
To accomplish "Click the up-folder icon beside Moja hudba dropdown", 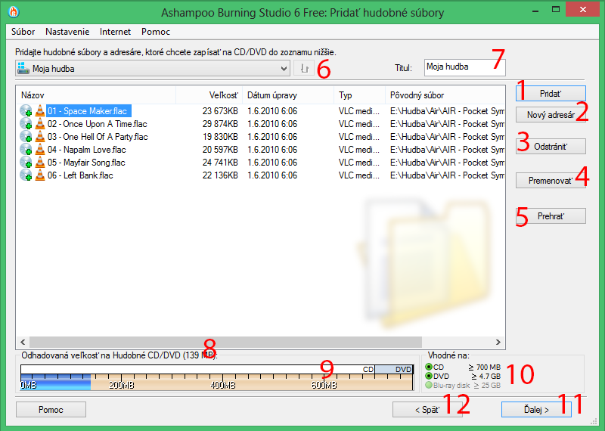I will click(x=304, y=69).
